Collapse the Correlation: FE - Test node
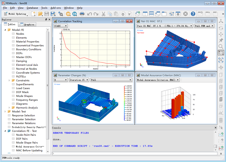Viewport: 226px width, 162px height. 5,131
